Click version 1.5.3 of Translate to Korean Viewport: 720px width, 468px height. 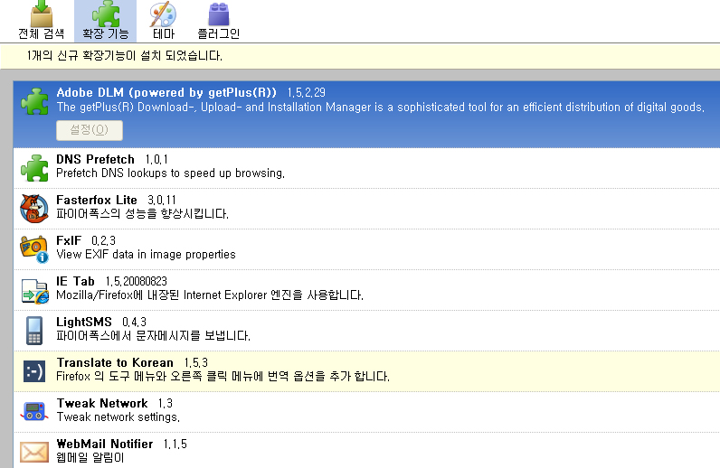(196, 362)
